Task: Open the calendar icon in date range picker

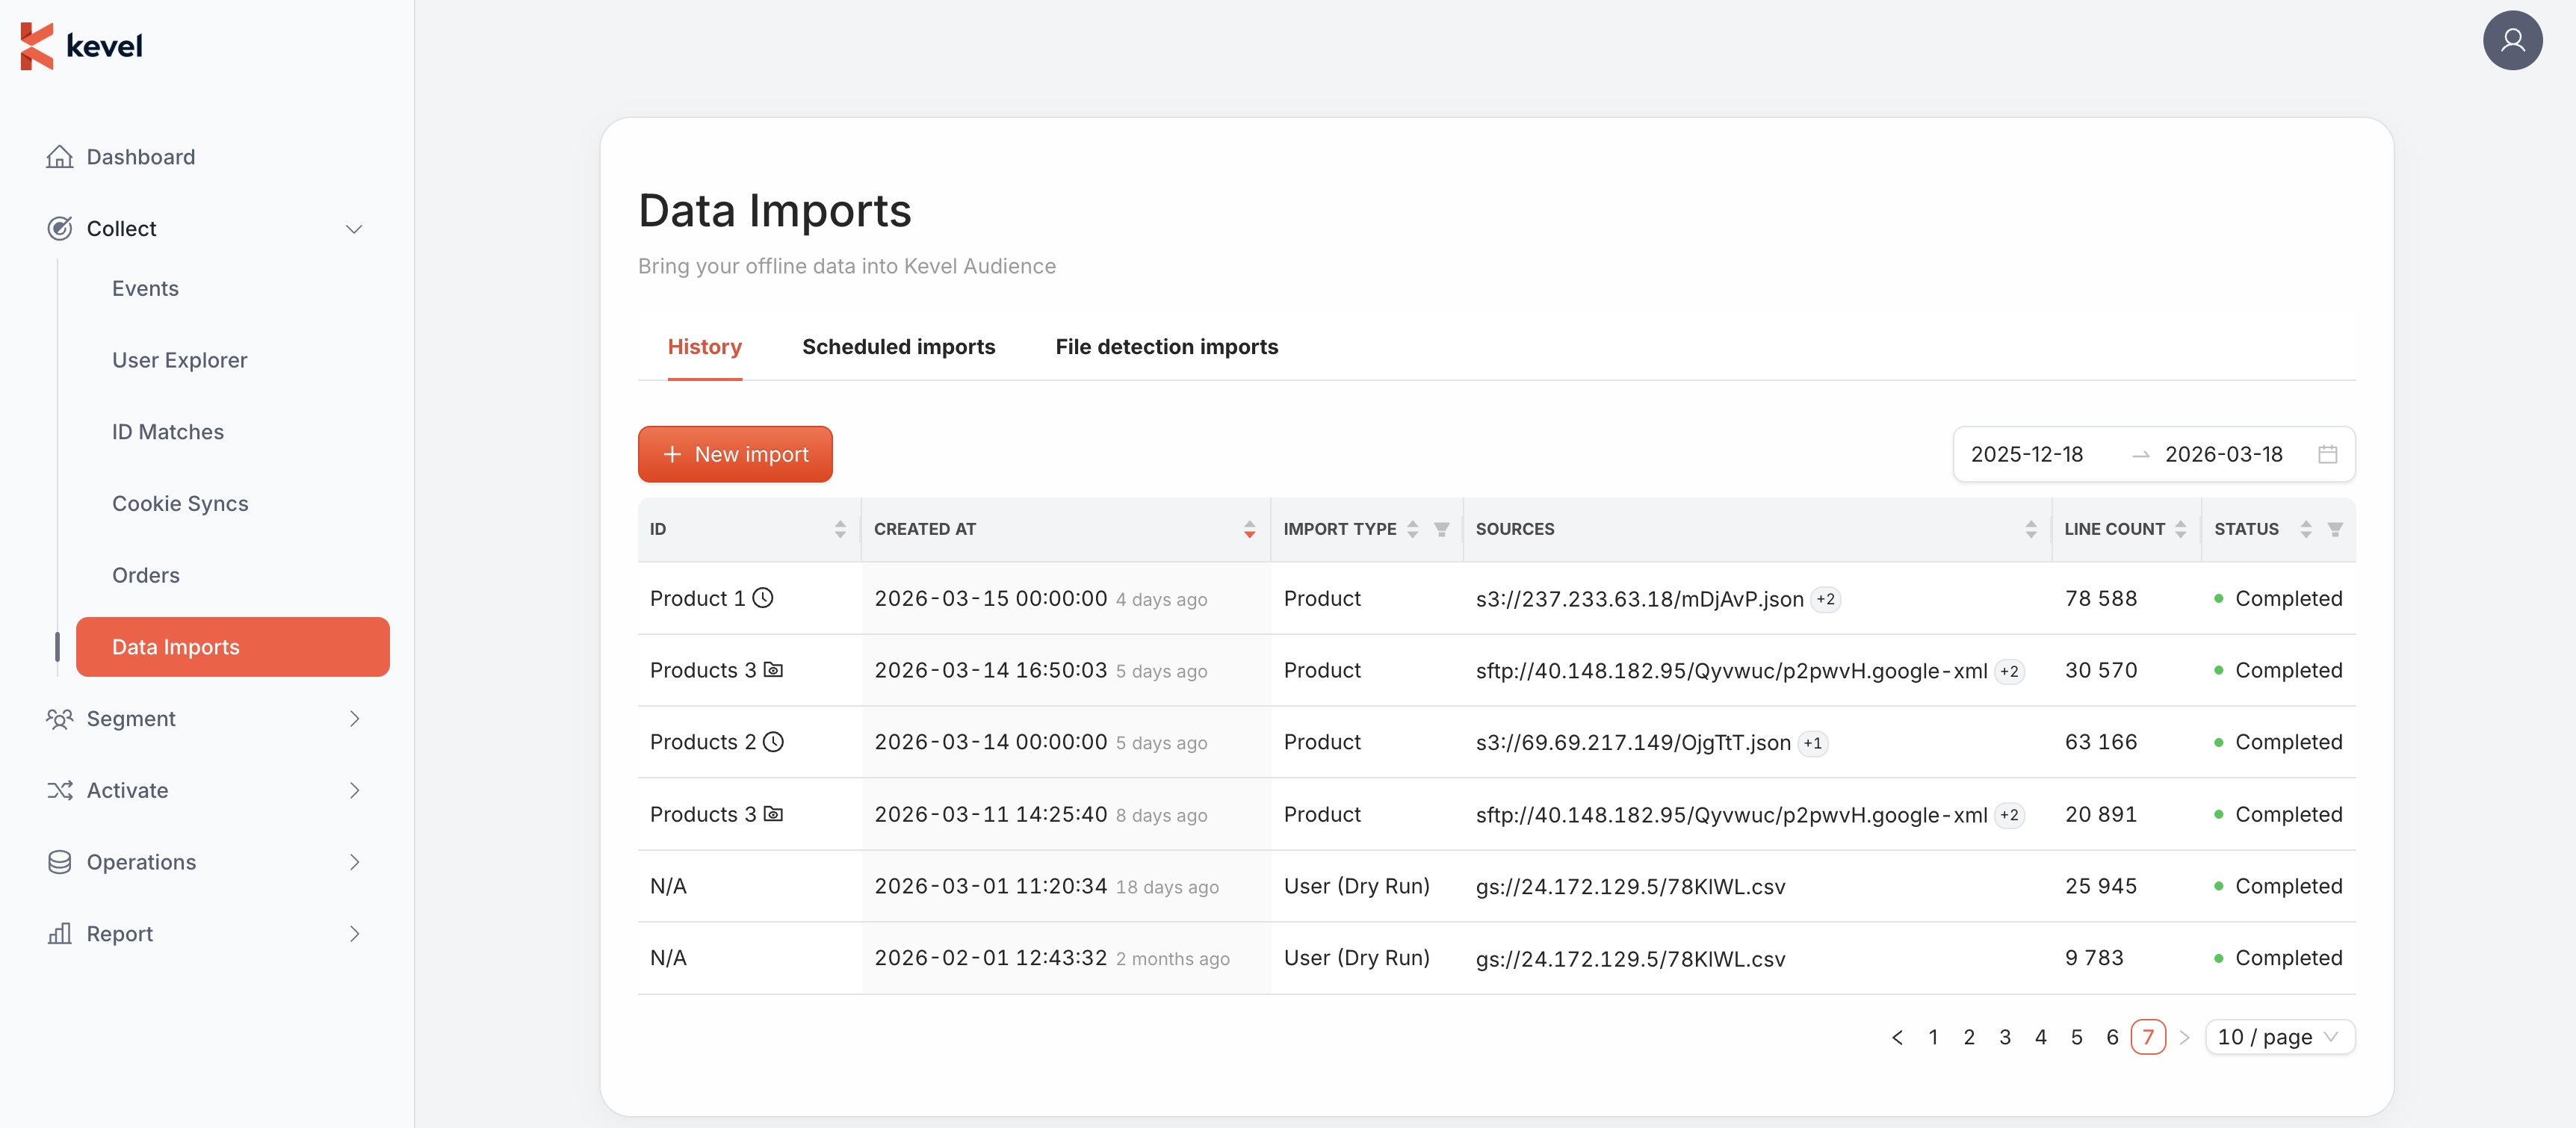Action: [x=2328, y=453]
